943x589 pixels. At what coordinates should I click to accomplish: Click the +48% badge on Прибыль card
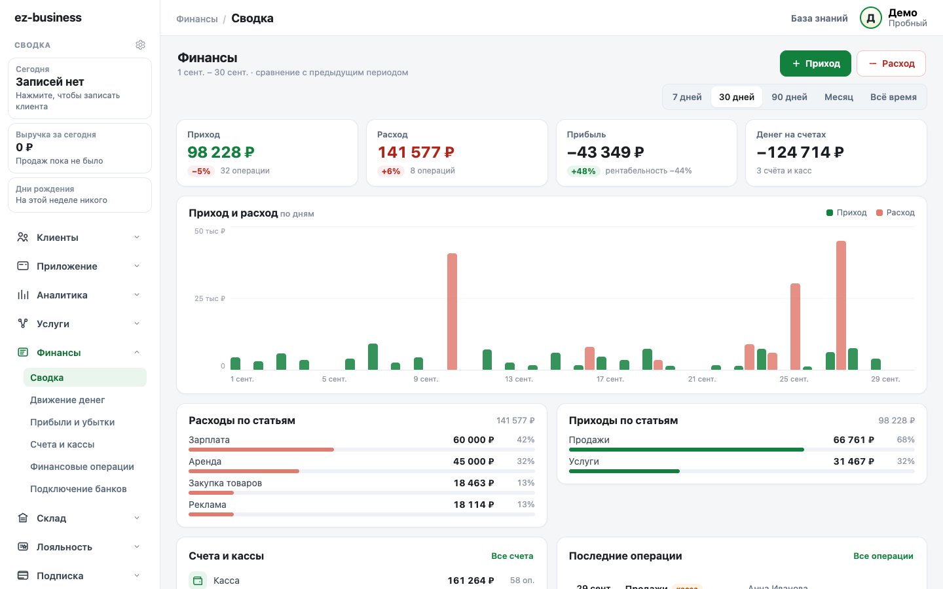pyautogui.click(x=583, y=171)
